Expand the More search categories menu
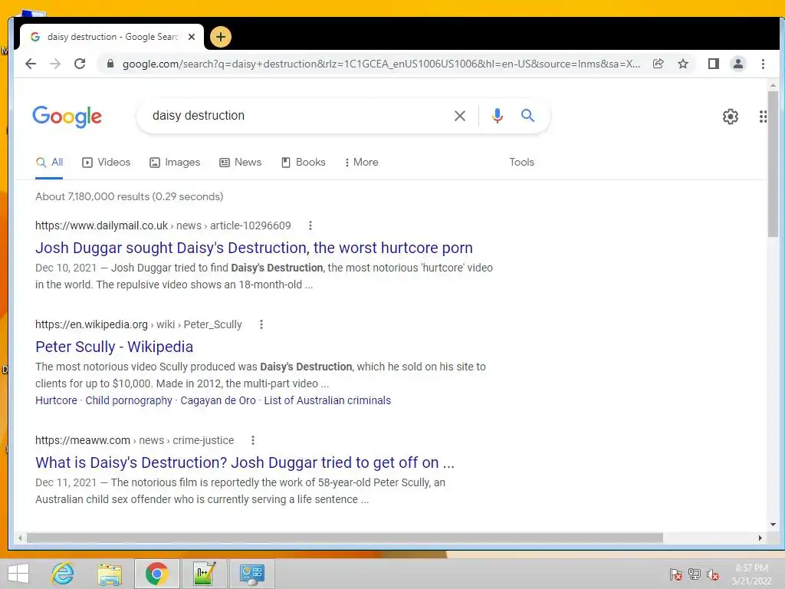 click(x=362, y=163)
